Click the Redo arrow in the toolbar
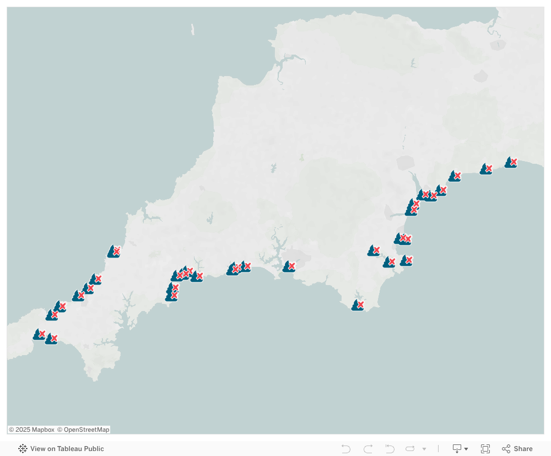The image size is (551, 456). pyautogui.click(x=368, y=449)
